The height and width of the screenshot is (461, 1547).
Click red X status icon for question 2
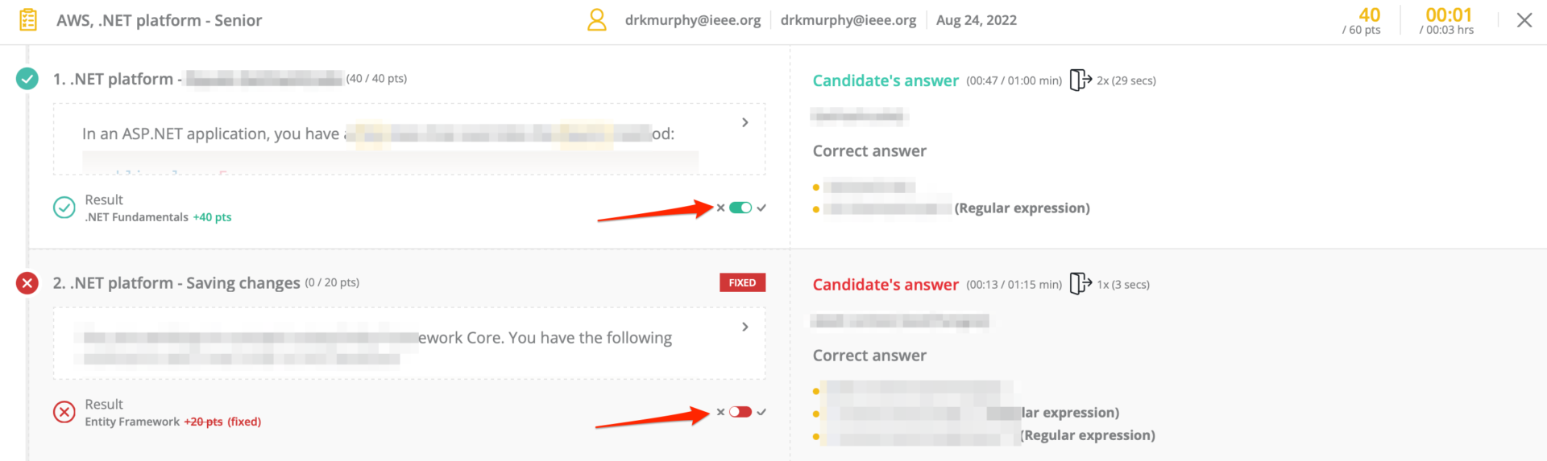pos(27,283)
